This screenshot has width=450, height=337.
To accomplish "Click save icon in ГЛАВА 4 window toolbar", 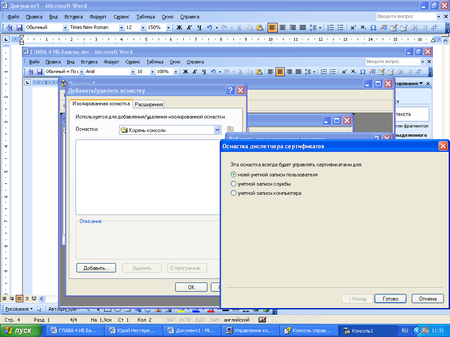I will coord(40,72).
